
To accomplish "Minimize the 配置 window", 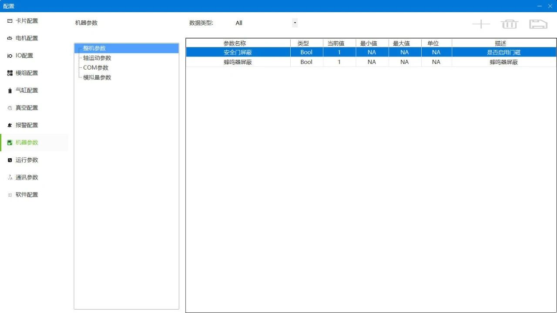I will (x=540, y=6).
